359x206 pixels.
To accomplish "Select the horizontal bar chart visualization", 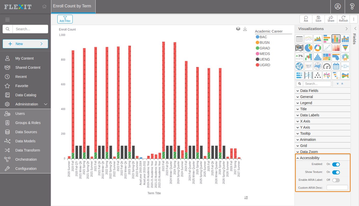I will (x=327, y=39).
